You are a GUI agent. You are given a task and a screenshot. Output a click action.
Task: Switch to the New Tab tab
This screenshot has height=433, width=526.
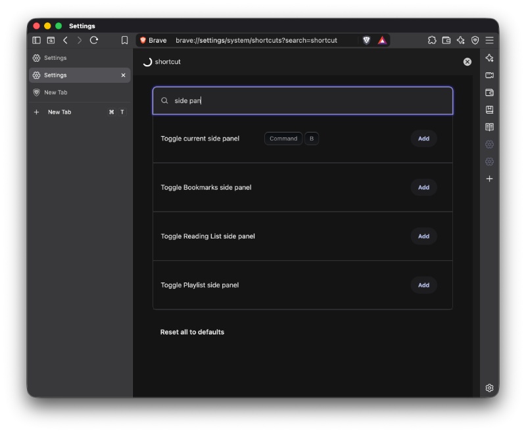(80, 93)
